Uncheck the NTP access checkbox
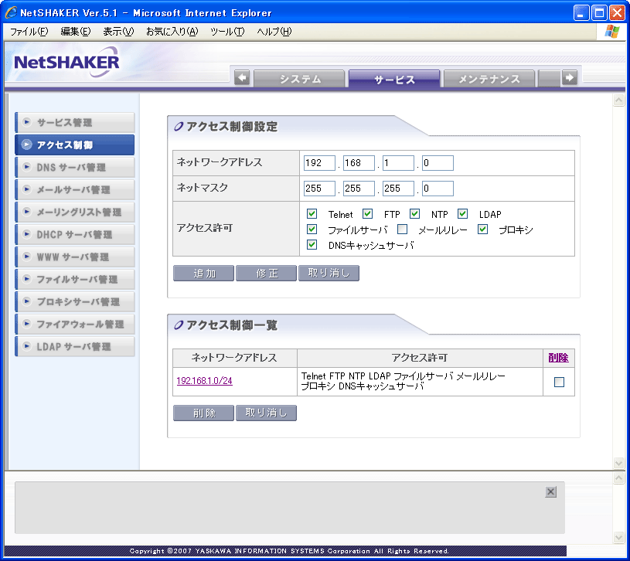Viewport: 630px width, 561px height. coord(414,213)
